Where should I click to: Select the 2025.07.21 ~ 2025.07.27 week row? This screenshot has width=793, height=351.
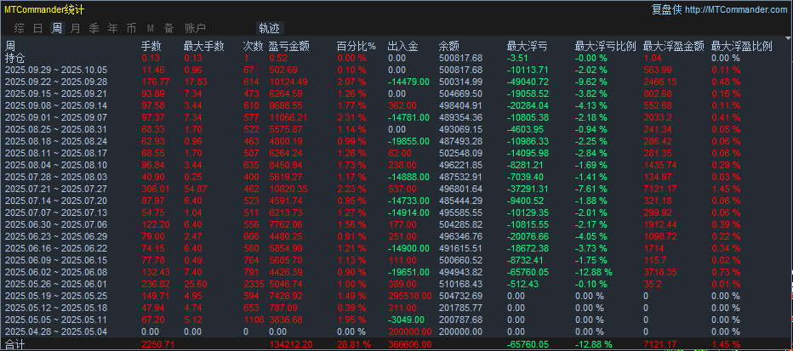coord(396,189)
